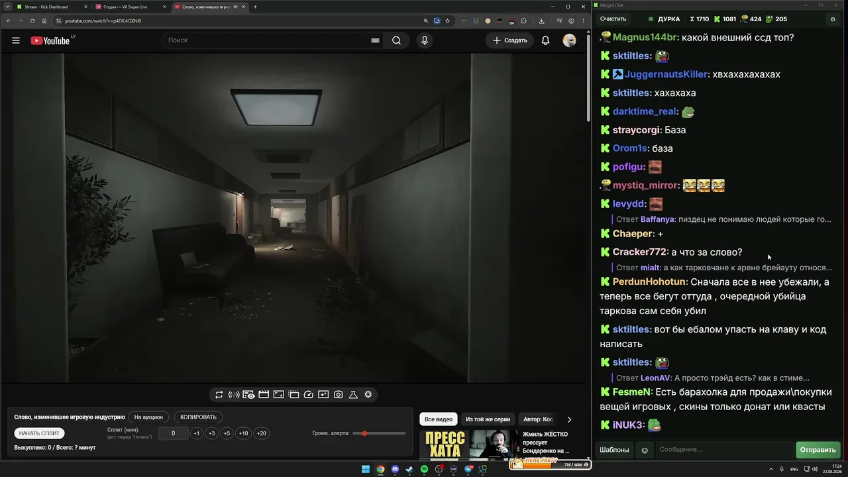Viewport: 848px width, 477px height.
Task: Open the YouTube guide hamburger menu
Action: (x=16, y=40)
